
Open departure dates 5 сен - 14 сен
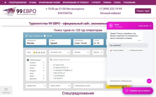coord(82,42)
